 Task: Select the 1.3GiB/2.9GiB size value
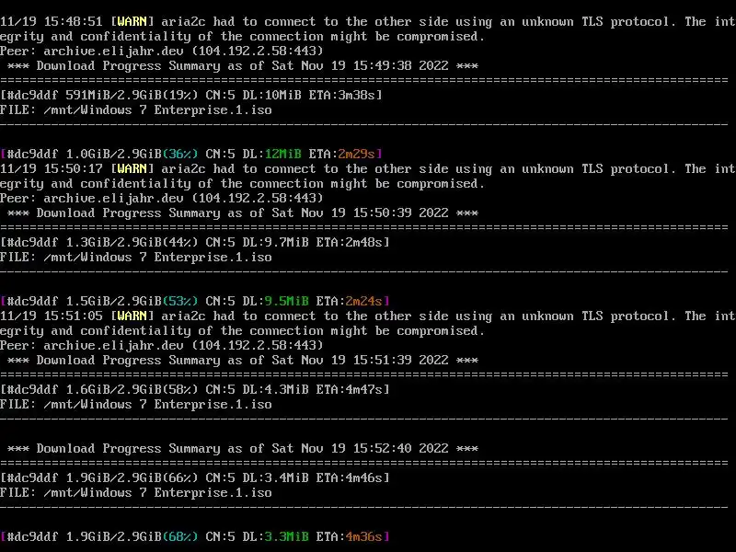pyautogui.click(x=113, y=242)
